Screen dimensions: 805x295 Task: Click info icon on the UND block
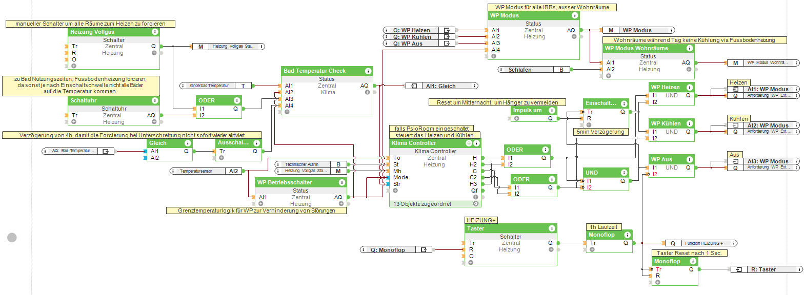point(624,173)
